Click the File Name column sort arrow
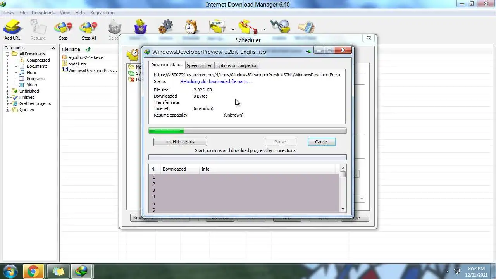Image resolution: width=496 pixels, height=279 pixels. 88,49
